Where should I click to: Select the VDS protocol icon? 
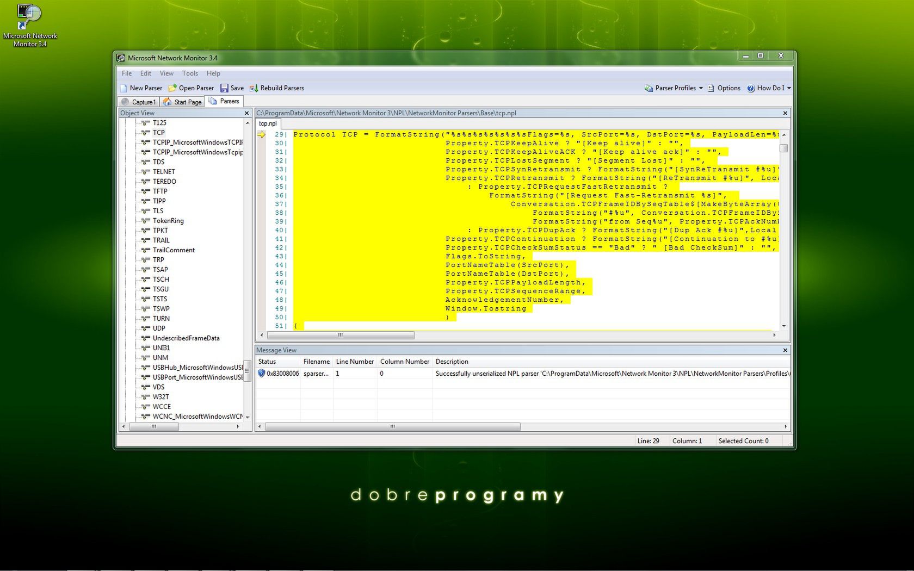point(146,387)
